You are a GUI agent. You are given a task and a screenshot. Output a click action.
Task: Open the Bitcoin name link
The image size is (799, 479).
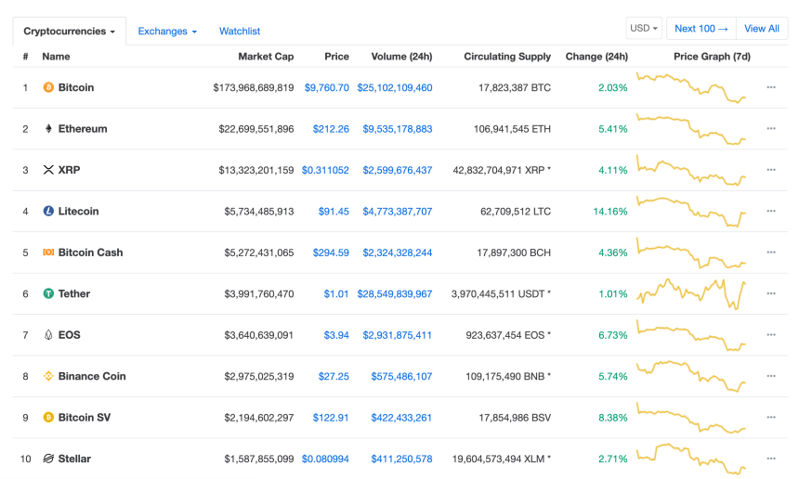tap(76, 87)
